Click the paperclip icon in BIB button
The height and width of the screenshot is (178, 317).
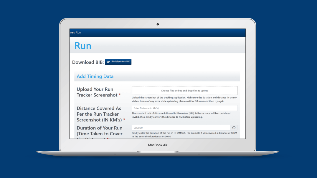108,62
